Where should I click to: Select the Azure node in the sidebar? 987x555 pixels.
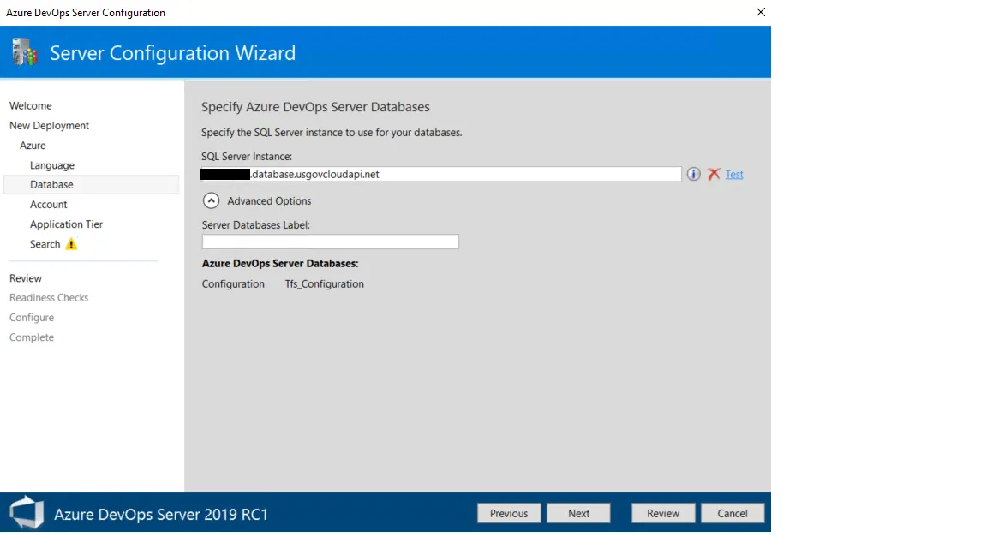[x=33, y=146]
